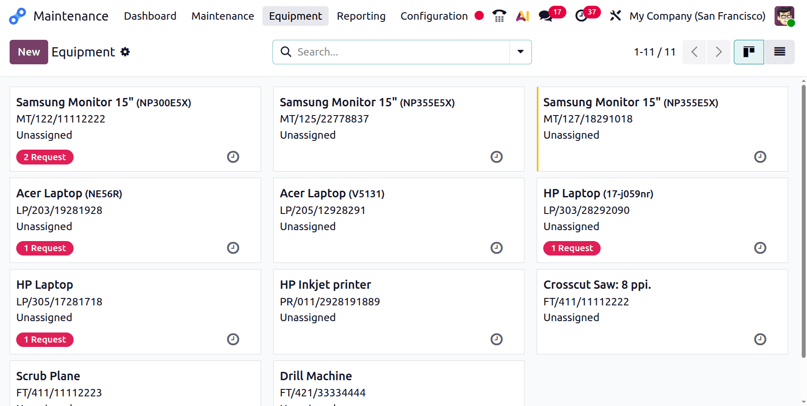Open Drill Machine card
This screenshot has height=406, width=807.
point(399,383)
